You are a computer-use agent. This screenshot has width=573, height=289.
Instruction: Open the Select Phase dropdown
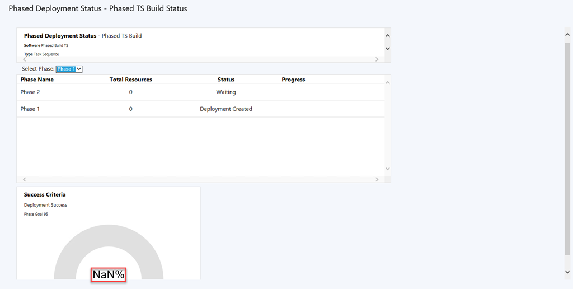(x=69, y=69)
